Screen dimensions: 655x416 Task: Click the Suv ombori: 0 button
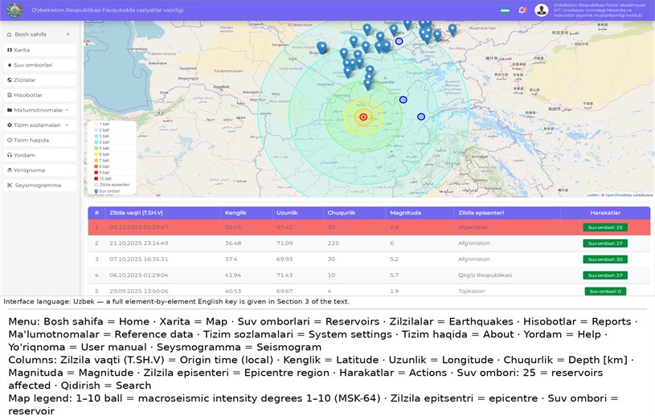tap(605, 292)
